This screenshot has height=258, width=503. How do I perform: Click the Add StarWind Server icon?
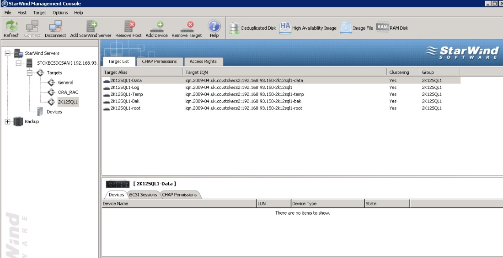click(x=91, y=26)
